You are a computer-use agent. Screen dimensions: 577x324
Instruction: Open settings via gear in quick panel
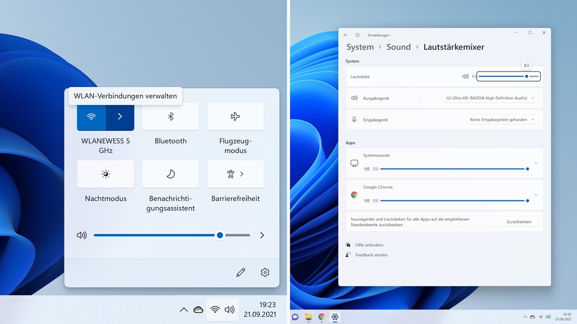[265, 272]
